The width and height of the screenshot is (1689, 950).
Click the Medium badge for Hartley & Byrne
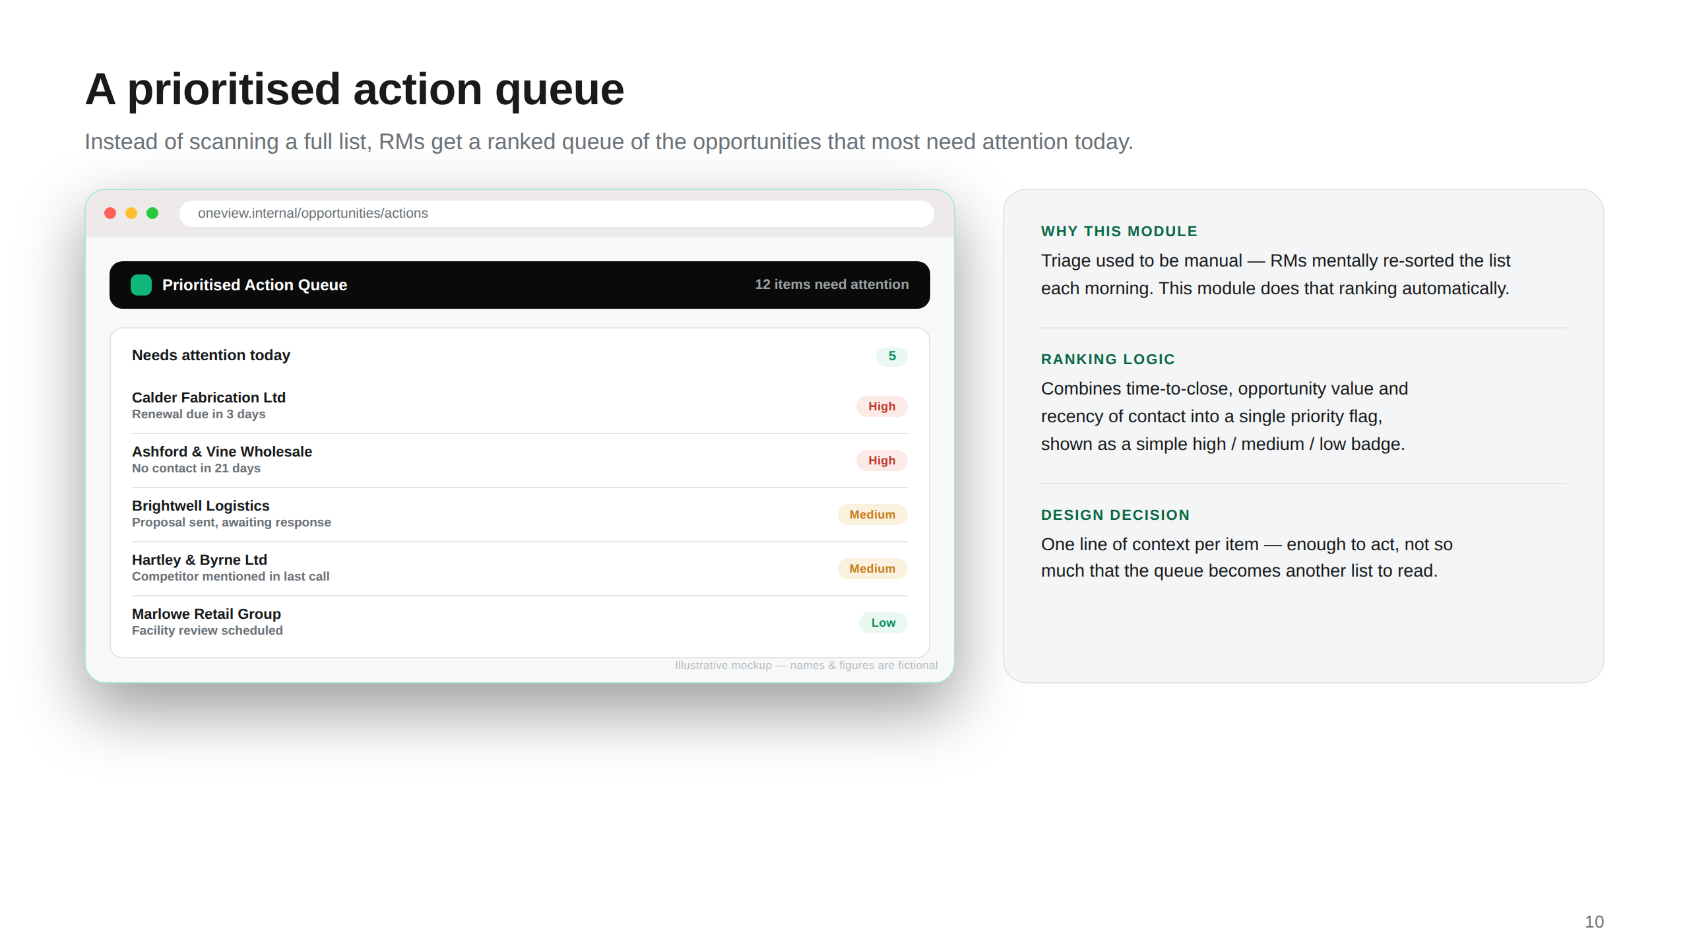[872, 569]
